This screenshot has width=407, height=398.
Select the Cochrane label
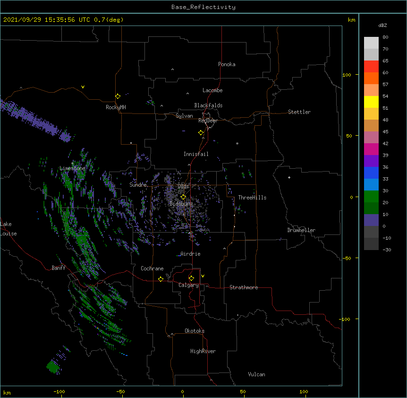tap(152, 268)
